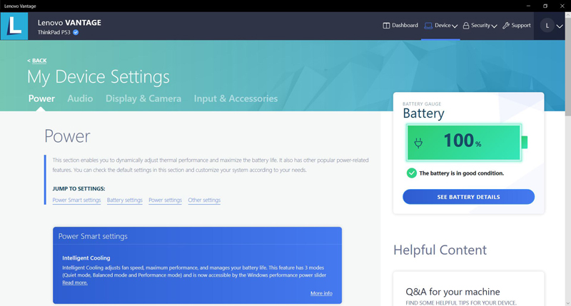Click the Q&A for your machine card
This screenshot has height=306, width=571.
(468, 290)
